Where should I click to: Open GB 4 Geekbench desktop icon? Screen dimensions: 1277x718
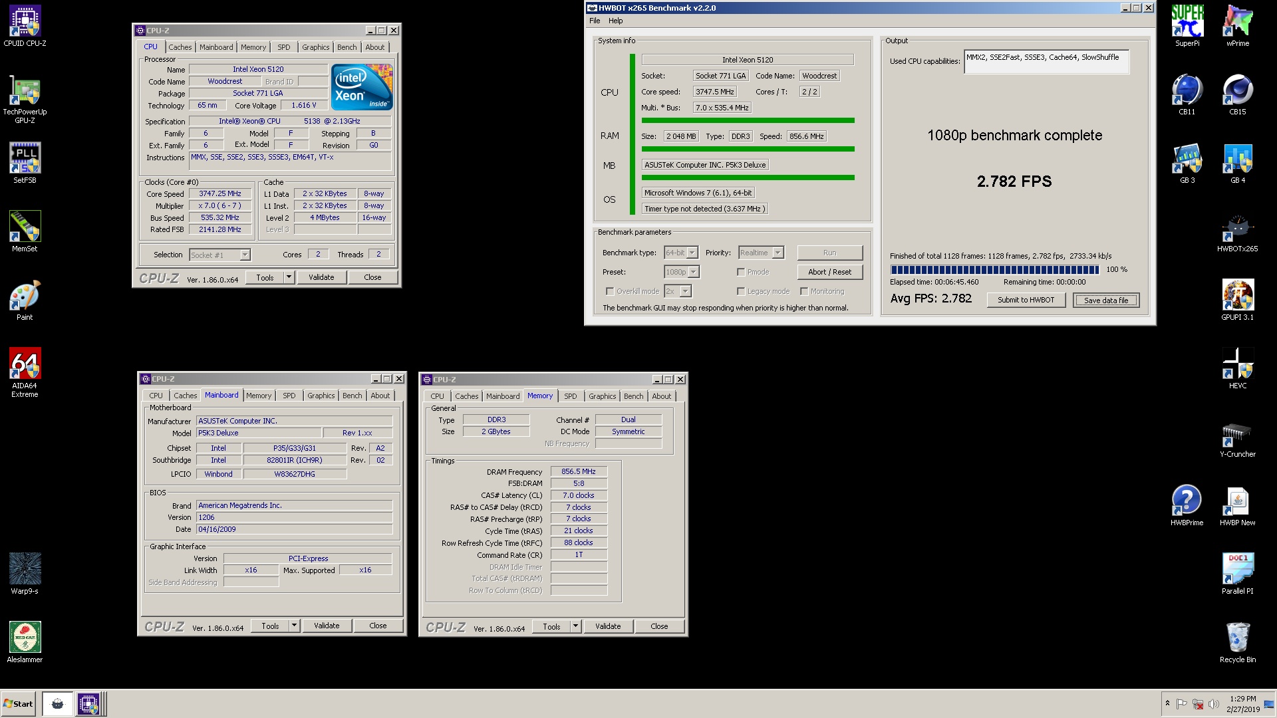pyautogui.click(x=1238, y=164)
